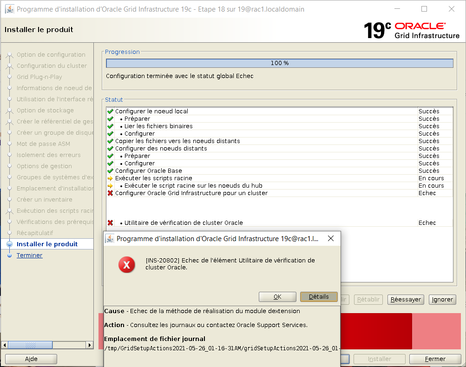This screenshot has height=367, width=466.
Task: Click the step bullet next to Terminer
Action: [9, 256]
